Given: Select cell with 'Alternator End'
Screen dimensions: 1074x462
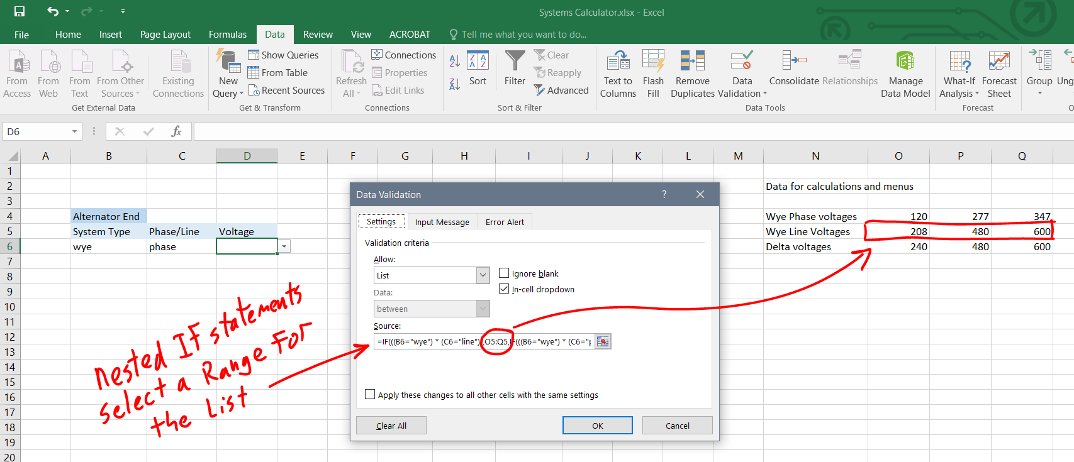Looking at the screenshot, I should point(109,216).
